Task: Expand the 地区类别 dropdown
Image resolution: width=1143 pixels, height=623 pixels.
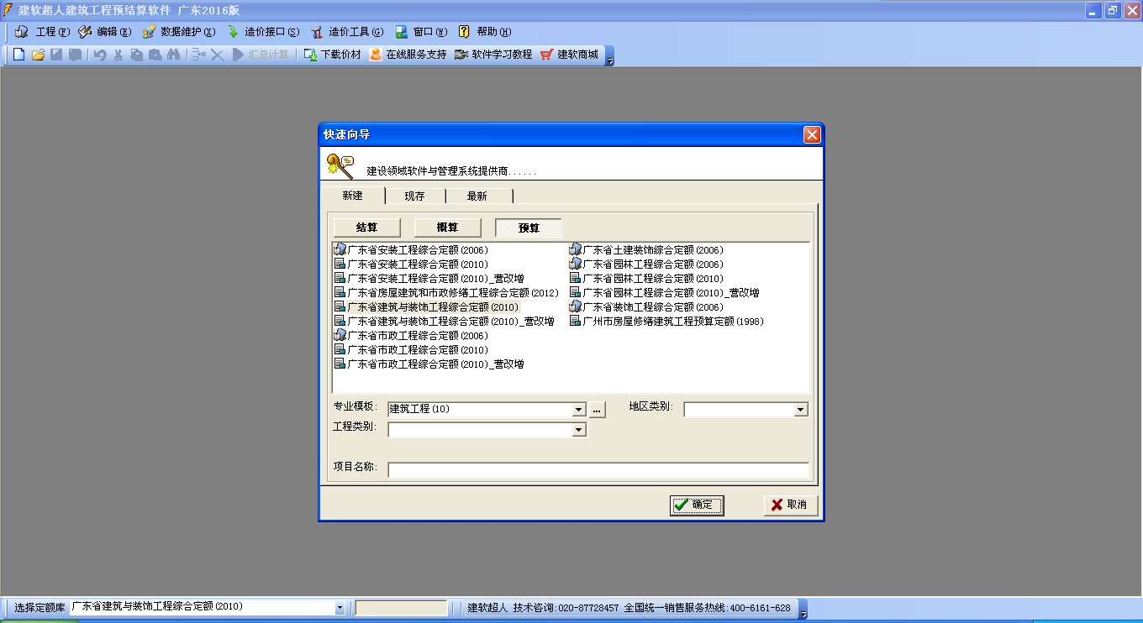Action: click(801, 410)
